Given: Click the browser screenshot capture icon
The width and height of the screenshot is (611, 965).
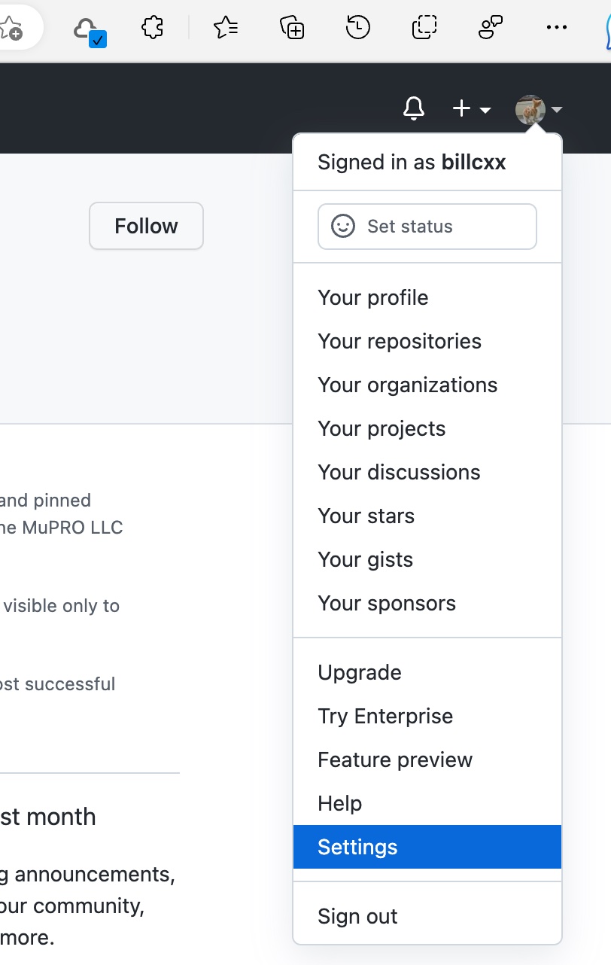Looking at the screenshot, I should click(x=424, y=29).
